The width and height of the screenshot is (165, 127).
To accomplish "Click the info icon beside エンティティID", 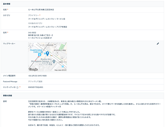I will click(x=17, y=88).
